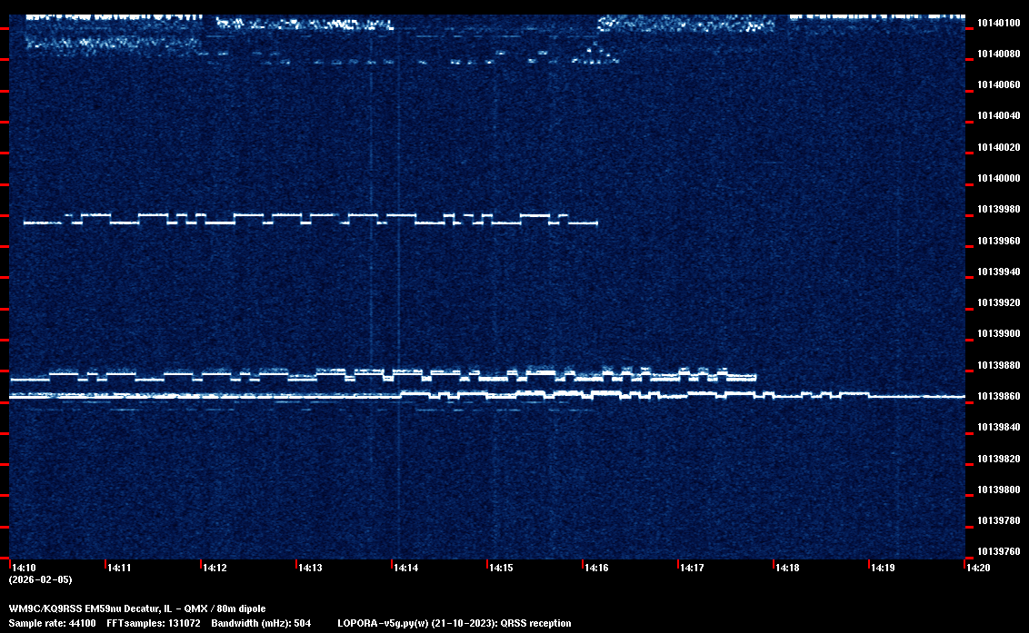Click the 10139900 frequency scale label
The image size is (1029, 633).
click(998, 334)
